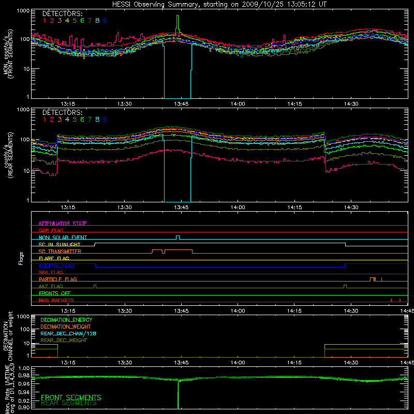Image resolution: width=414 pixels, height=414 pixels.
Task: Click orange detector 3 in front segments legend
Action: (60, 21)
